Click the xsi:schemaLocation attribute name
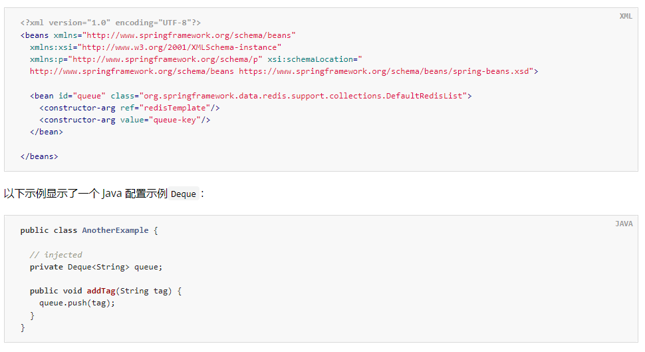This screenshot has width=645, height=352. click(312, 59)
